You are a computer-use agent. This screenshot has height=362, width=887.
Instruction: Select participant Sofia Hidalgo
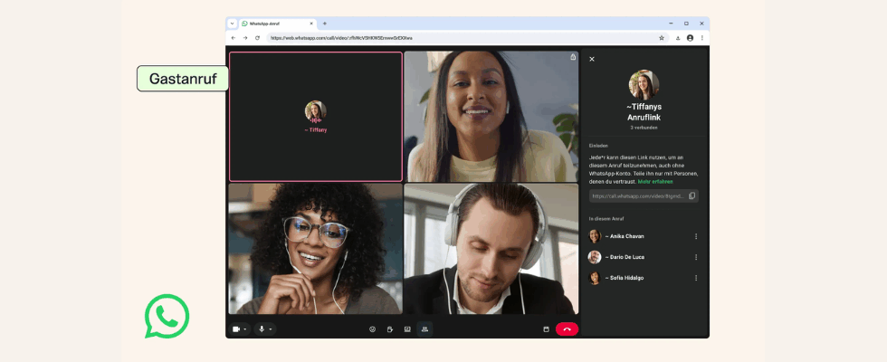[644, 279]
